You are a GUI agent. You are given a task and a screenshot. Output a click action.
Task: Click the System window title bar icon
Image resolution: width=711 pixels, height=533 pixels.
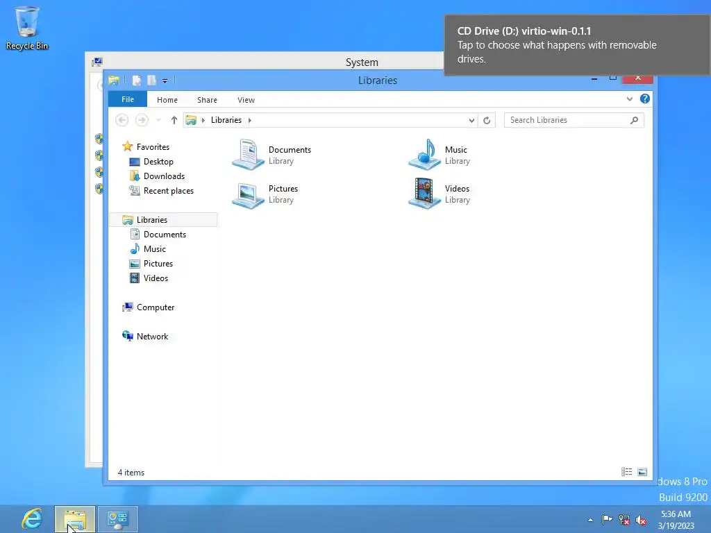[97, 62]
